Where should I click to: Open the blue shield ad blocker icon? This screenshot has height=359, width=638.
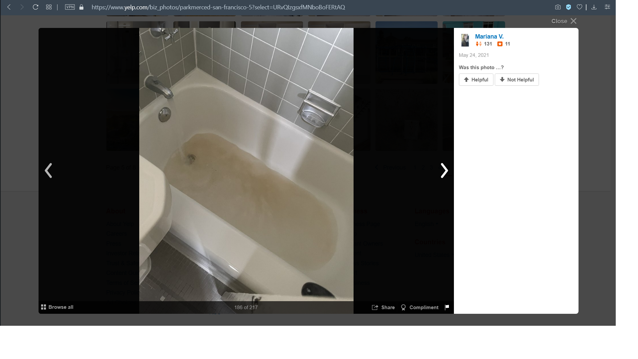click(x=569, y=7)
